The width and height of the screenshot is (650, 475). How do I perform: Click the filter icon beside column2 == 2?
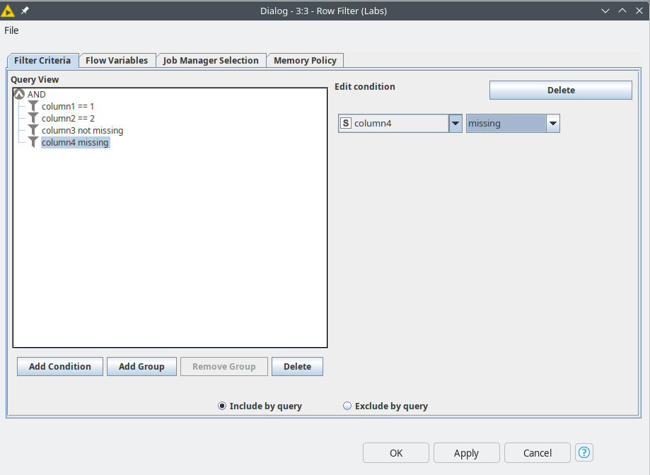tap(33, 119)
